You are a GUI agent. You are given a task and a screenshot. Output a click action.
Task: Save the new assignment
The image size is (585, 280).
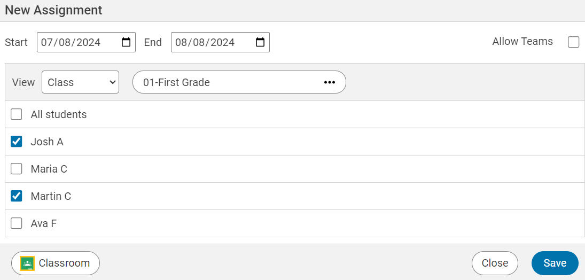point(555,263)
